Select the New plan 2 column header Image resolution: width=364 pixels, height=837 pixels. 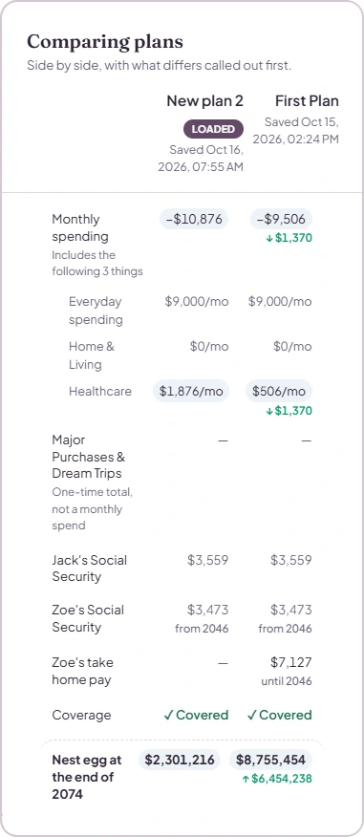[205, 101]
